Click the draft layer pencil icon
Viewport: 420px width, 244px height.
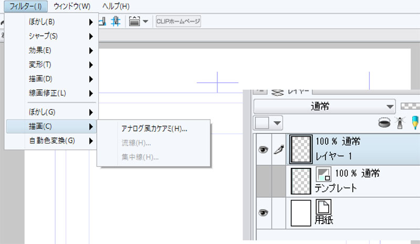click(415, 123)
